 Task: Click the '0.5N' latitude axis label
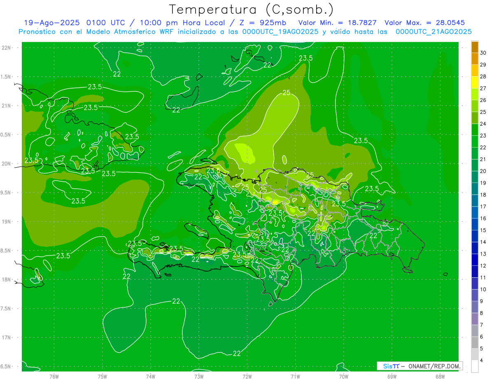6,135
